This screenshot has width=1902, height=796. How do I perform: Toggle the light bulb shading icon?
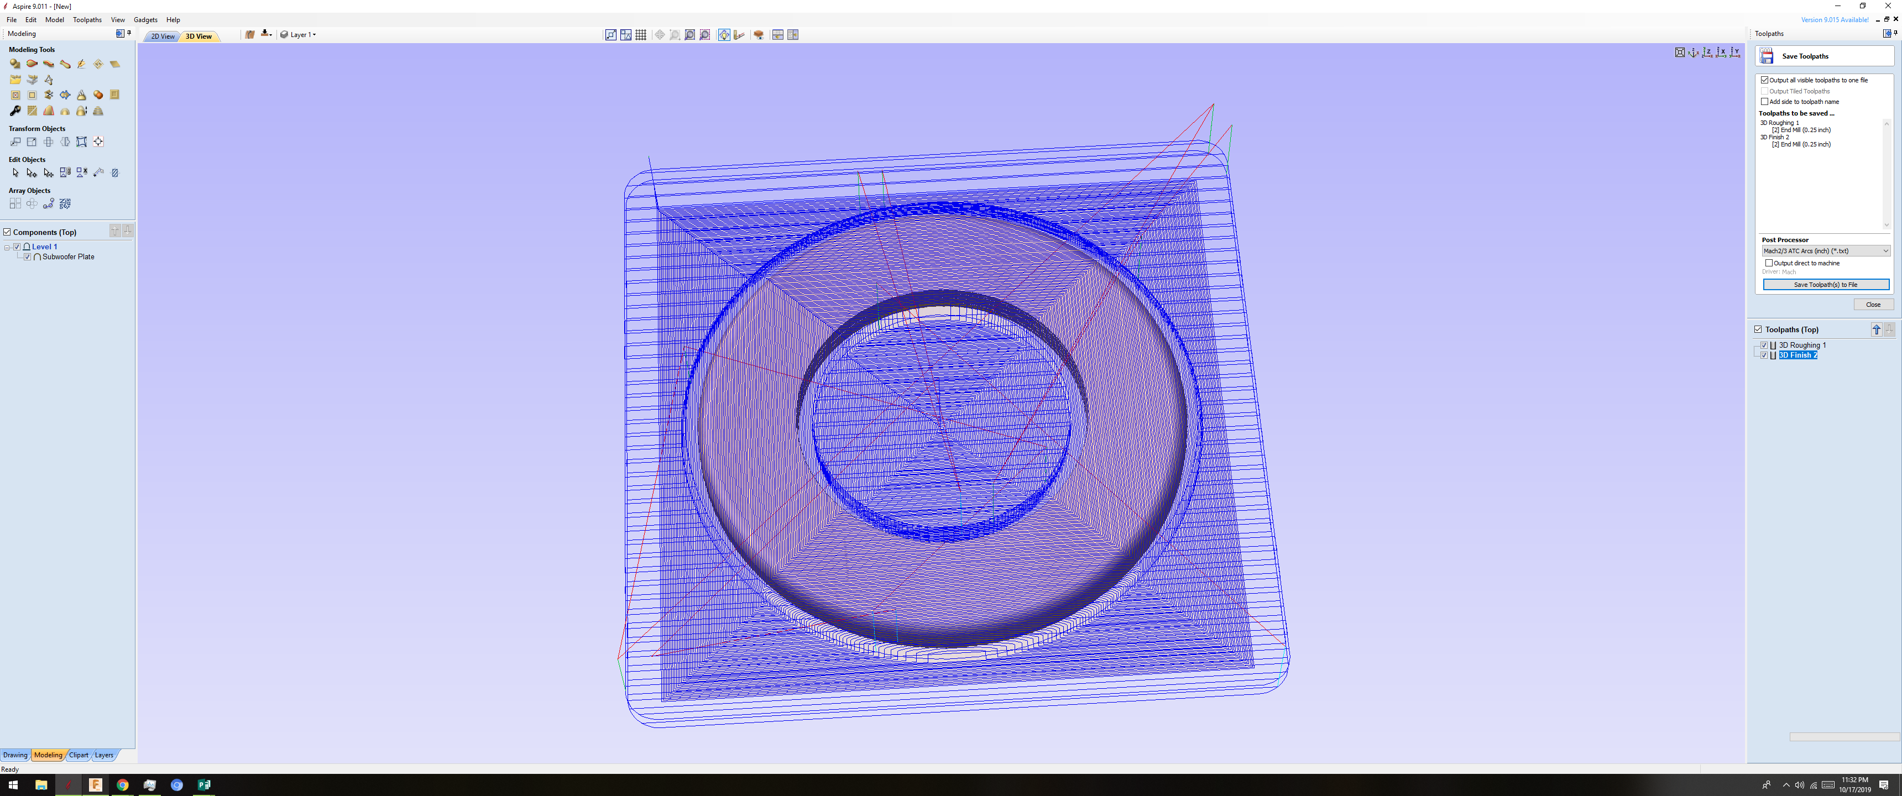click(724, 35)
